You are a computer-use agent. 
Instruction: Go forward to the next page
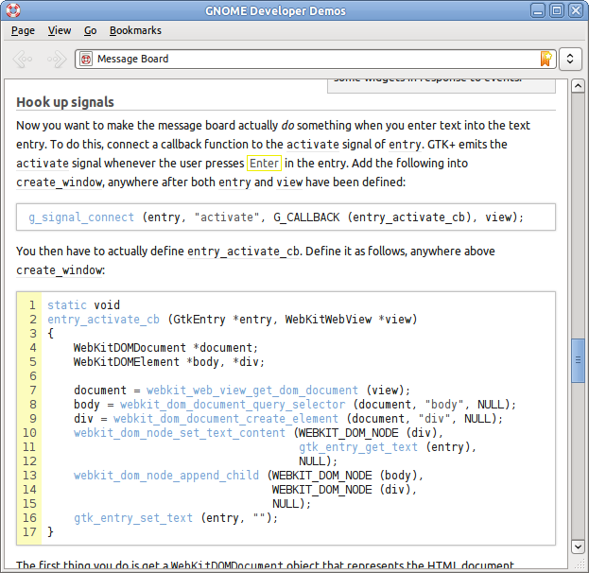click(x=57, y=59)
